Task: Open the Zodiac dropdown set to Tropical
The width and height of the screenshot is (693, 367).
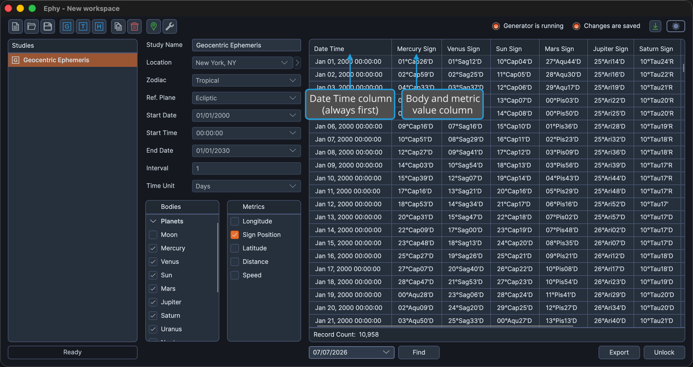Action: (x=247, y=80)
